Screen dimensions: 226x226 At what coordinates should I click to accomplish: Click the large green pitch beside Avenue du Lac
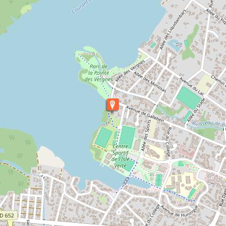coord(189,98)
